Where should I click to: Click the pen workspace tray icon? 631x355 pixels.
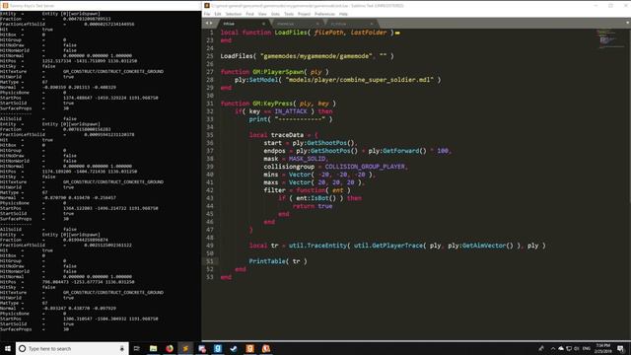click(x=541, y=348)
